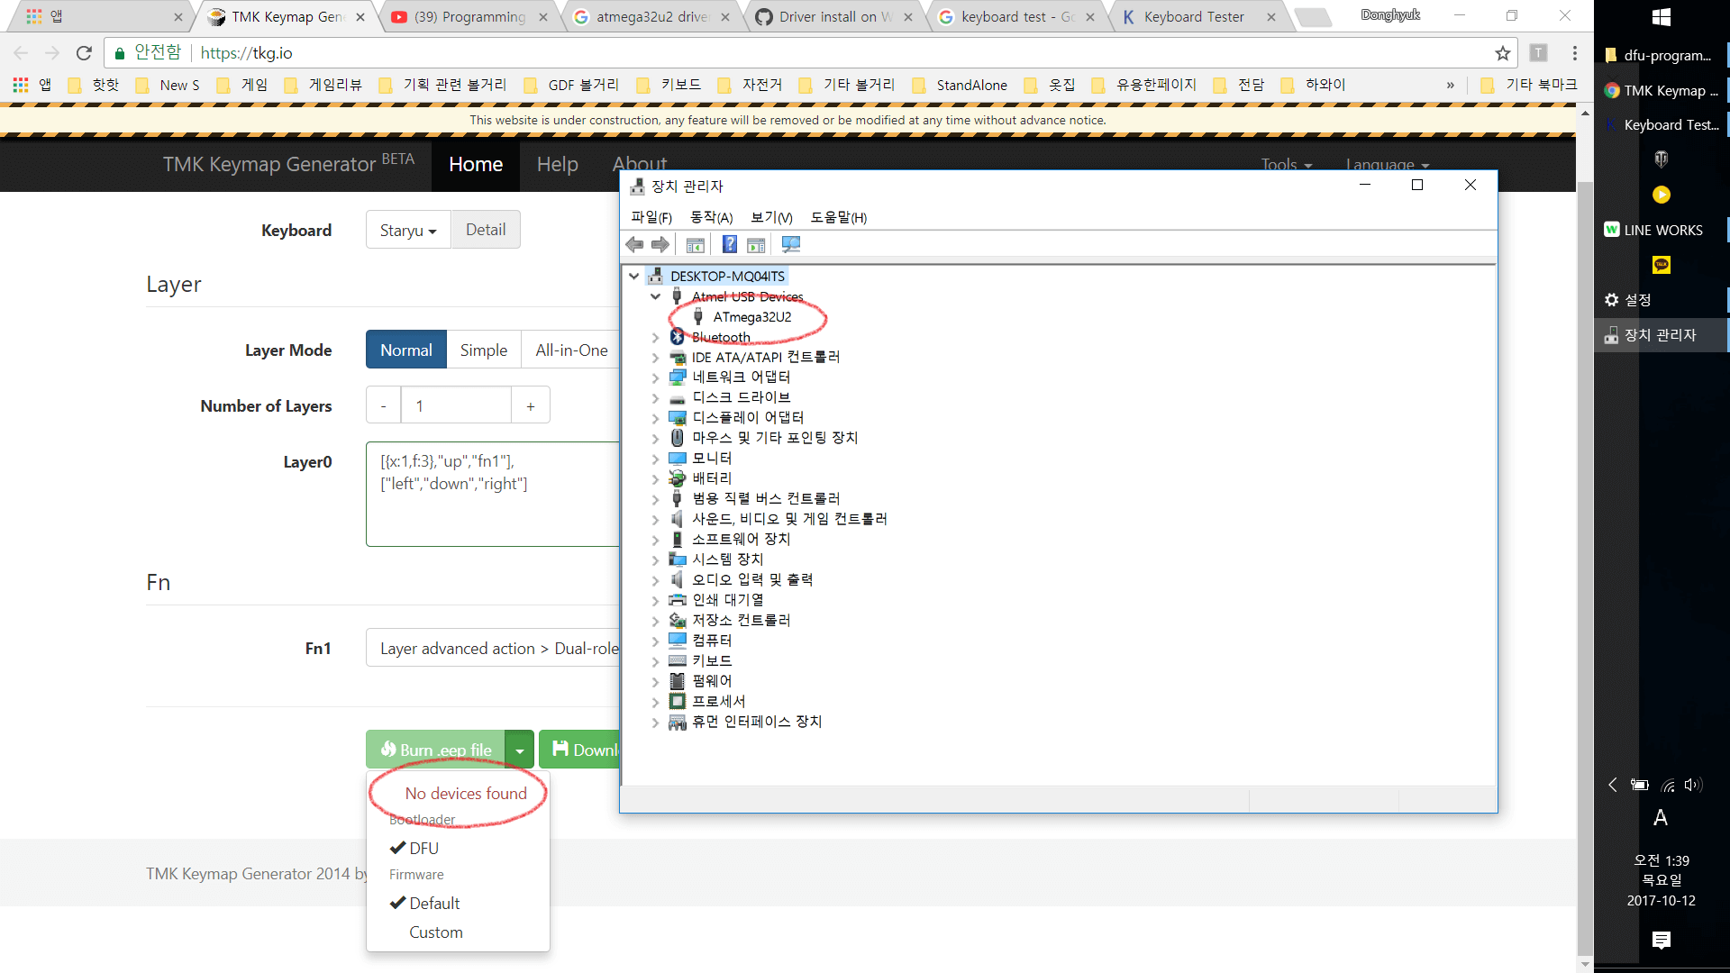The image size is (1730, 973).
Task: Expand the 키보드 device category
Action: pyautogui.click(x=656, y=661)
